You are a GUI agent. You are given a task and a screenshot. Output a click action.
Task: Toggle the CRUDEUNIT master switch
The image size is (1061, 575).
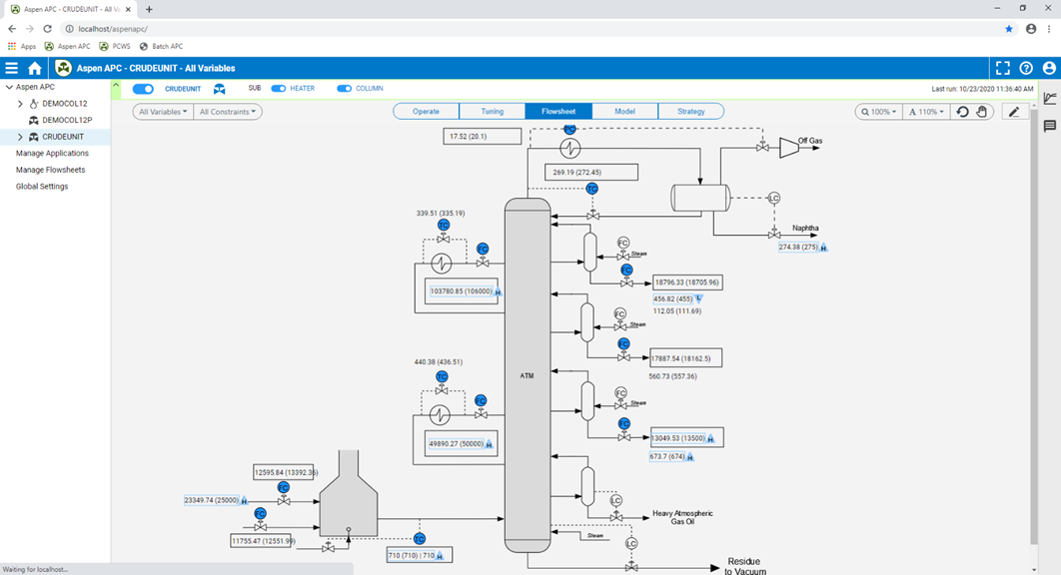[143, 89]
